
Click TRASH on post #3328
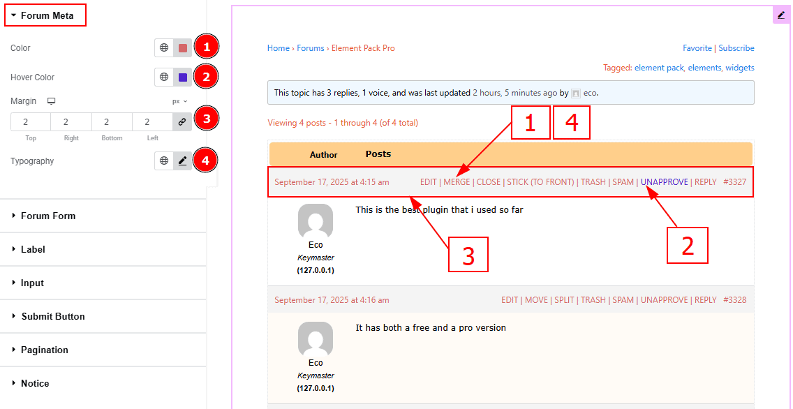pos(593,300)
